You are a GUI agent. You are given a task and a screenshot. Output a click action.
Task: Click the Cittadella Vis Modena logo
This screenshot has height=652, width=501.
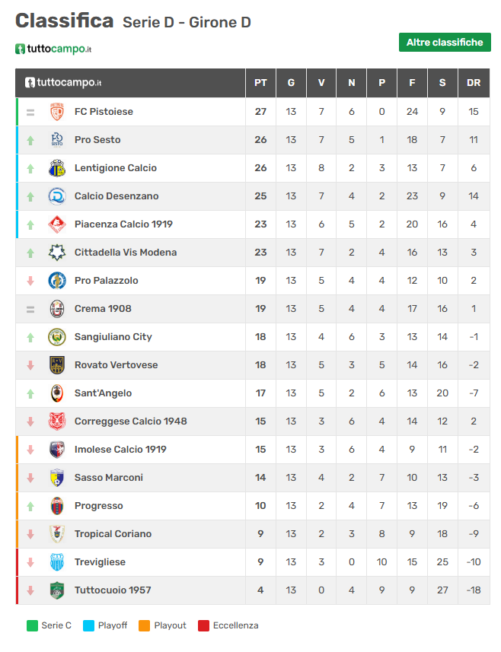[57, 253]
